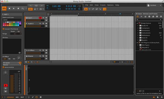Viewport: 164px width, 99px height.
Task: Select the knife tool
Action: pyautogui.click(x=100, y=9)
